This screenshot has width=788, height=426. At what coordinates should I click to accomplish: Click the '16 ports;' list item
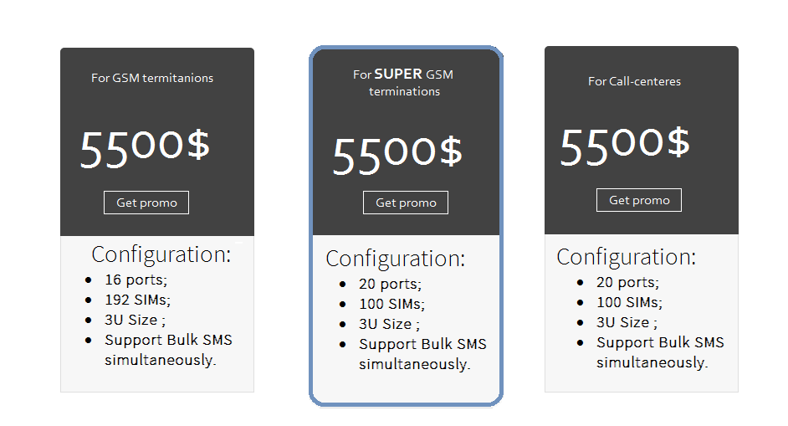tap(136, 280)
